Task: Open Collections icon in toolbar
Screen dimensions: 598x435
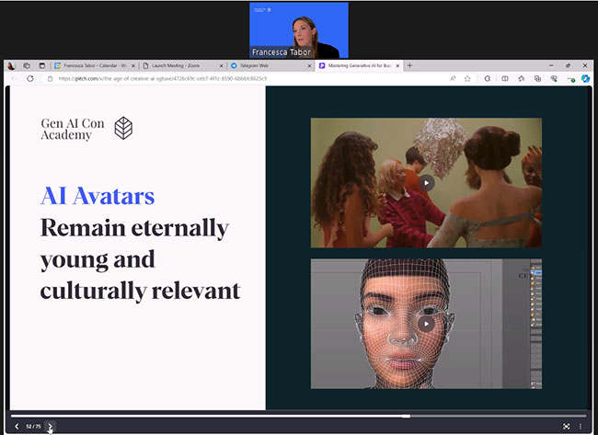Action: (x=538, y=78)
